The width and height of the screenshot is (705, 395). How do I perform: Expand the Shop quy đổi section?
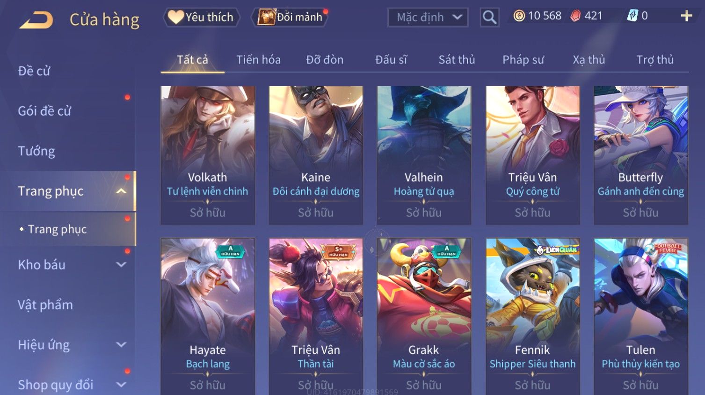point(121,385)
